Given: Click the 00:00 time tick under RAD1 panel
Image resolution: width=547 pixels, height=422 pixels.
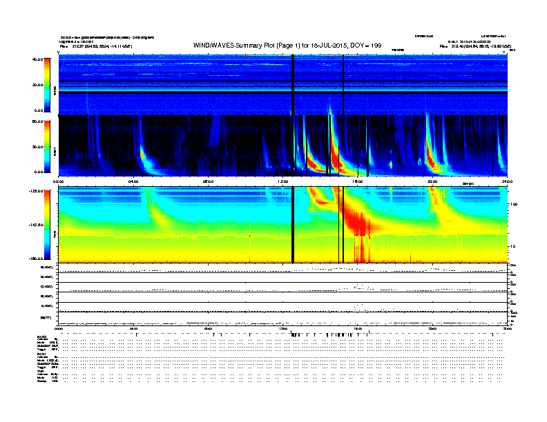Looking at the screenshot, I should tap(58, 181).
